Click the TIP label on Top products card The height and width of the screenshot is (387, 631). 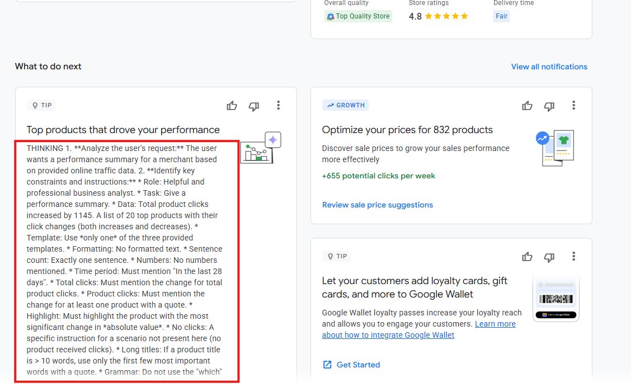(x=41, y=105)
